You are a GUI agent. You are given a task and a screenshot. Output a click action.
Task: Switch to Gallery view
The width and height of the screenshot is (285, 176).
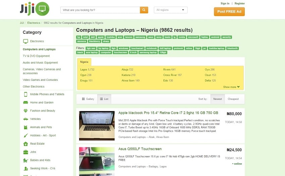click(88, 99)
